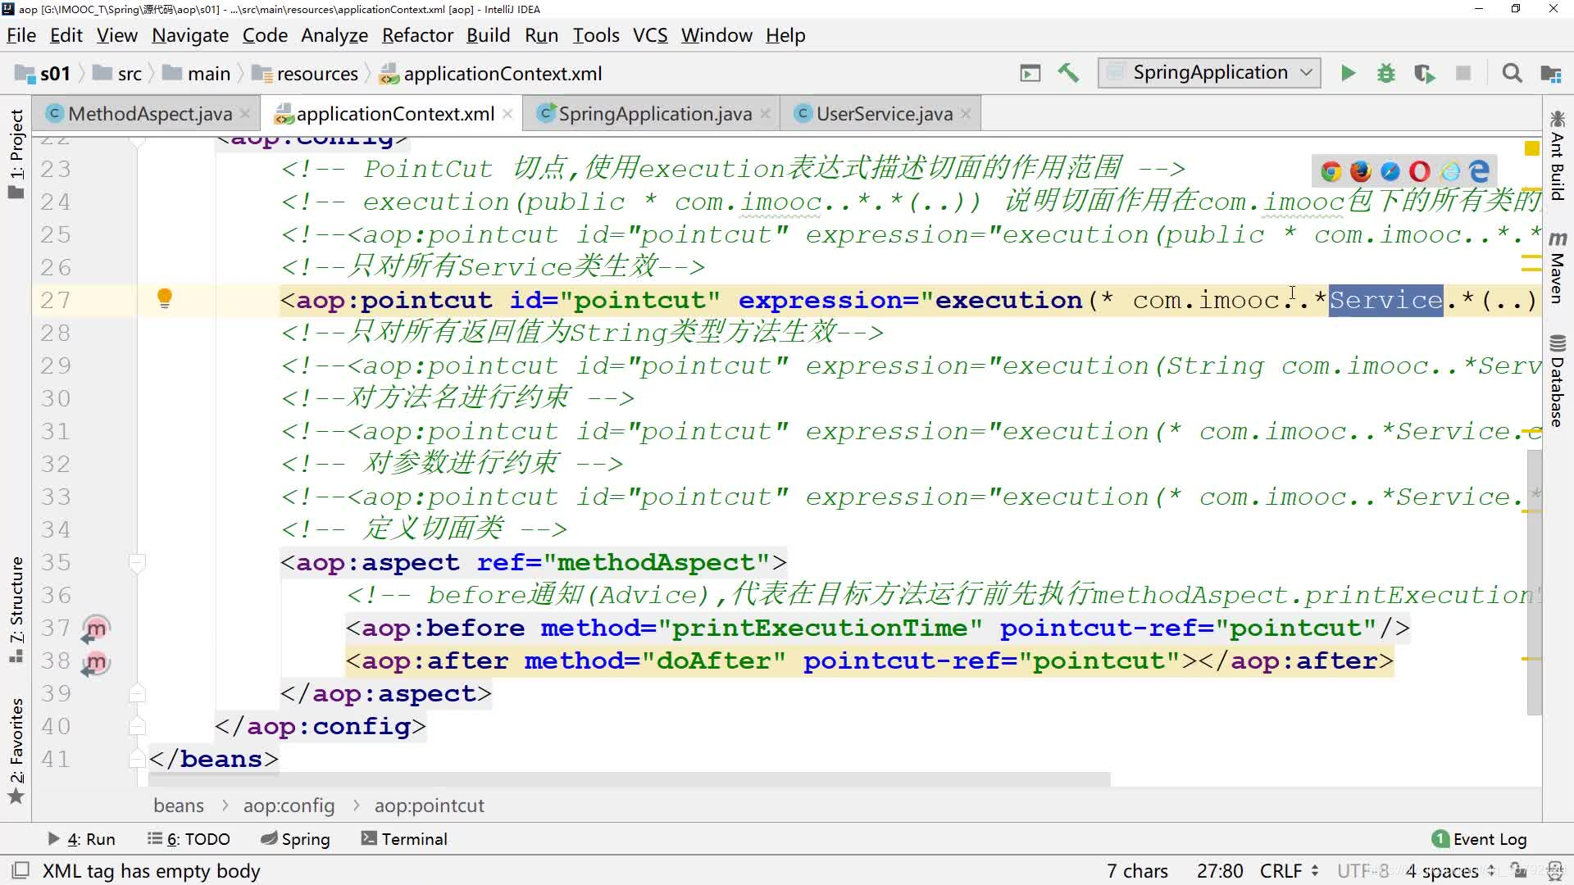Click the vertical editor scrollbar thumb
Viewport: 1574px width, 885px height.
tap(1534, 582)
